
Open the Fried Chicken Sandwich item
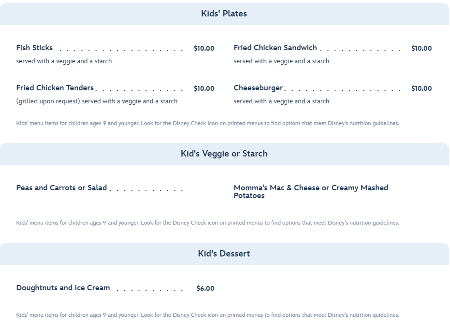(x=275, y=48)
